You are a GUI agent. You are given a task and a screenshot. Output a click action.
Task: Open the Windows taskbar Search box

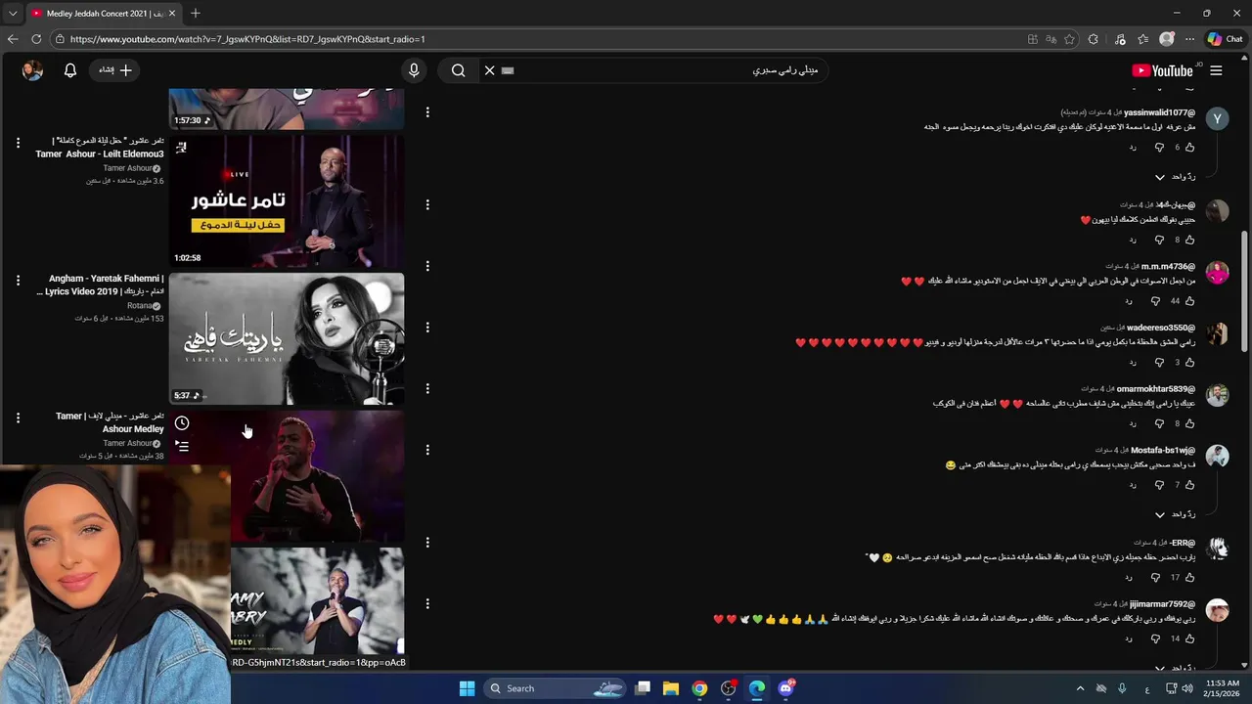[553, 688]
